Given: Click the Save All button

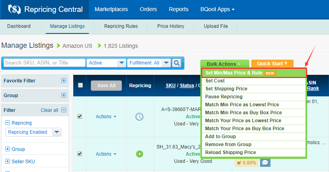Looking at the screenshot, I should point(106,85).
